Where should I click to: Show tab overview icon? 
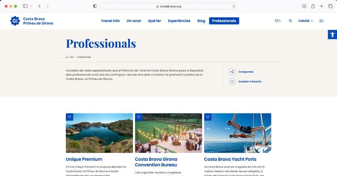tap(330, 6)
